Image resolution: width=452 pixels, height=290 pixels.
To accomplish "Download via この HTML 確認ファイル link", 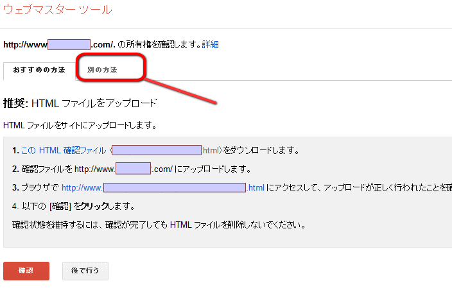I will 64,151.
